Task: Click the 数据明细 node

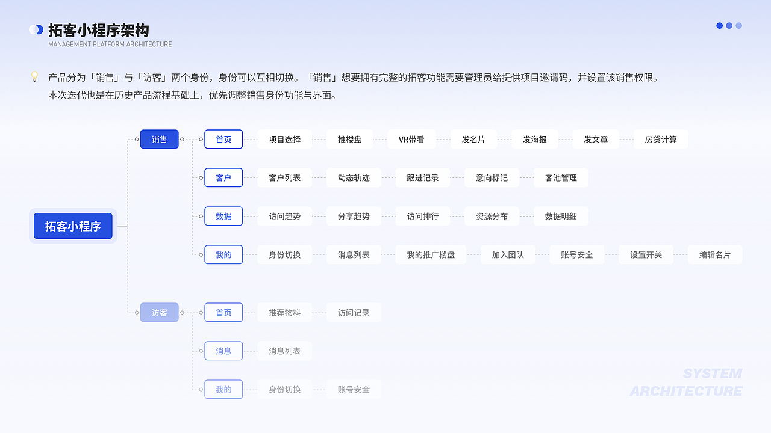Action: 560,216
